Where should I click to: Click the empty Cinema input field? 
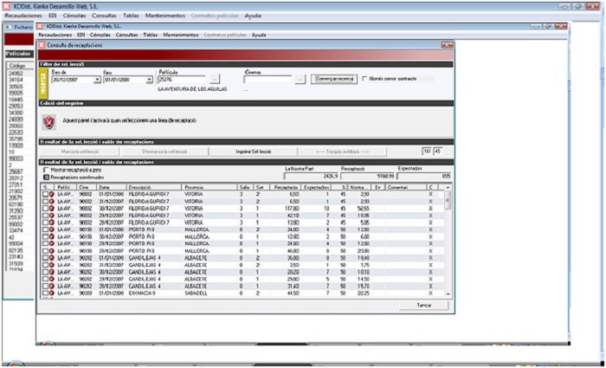tap(268, 80)
